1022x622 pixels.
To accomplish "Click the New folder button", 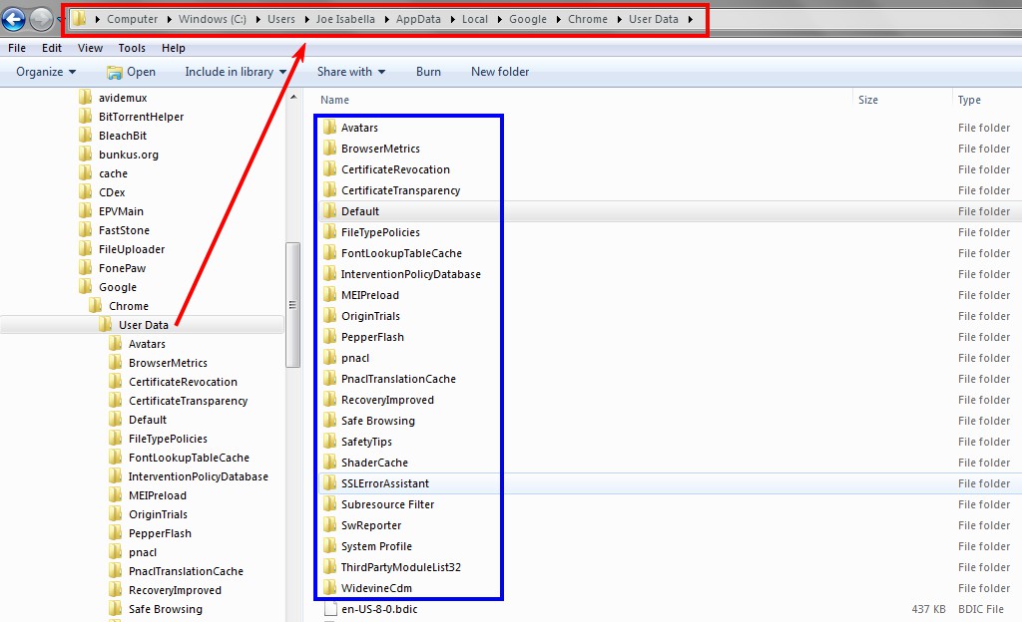I will click(500, 72).
